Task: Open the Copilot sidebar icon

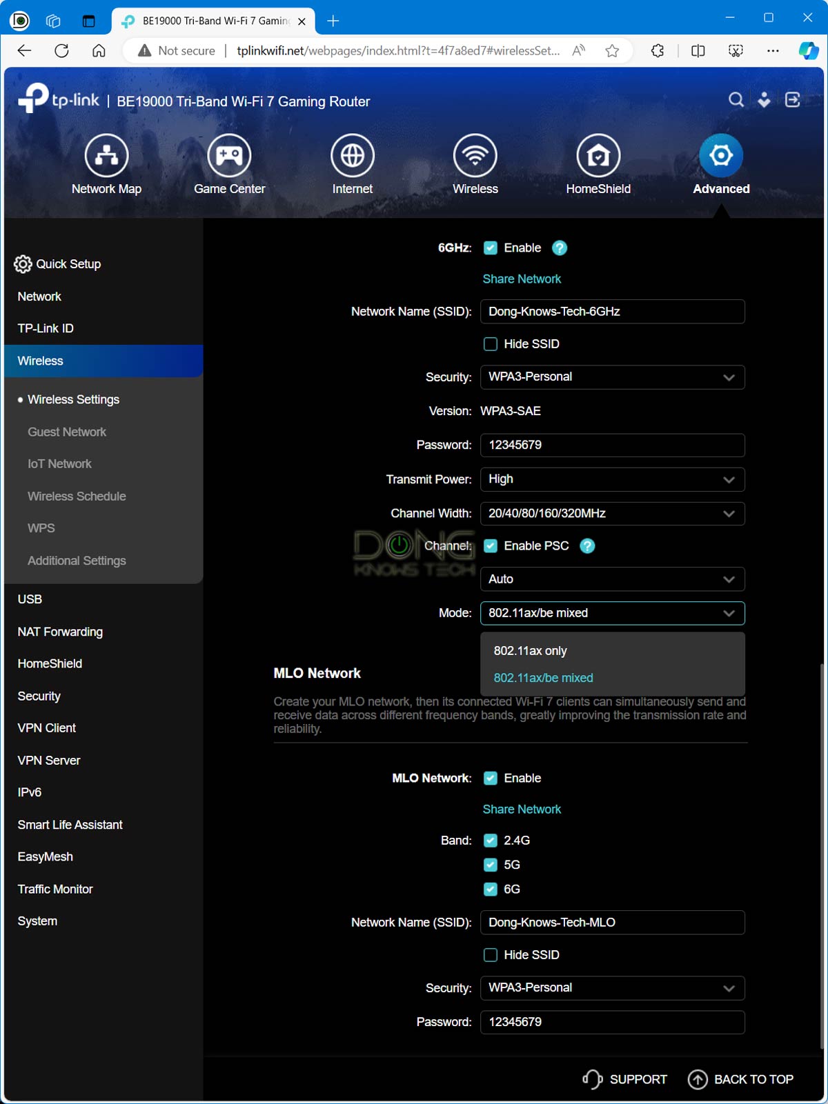Action: [808, 50]
